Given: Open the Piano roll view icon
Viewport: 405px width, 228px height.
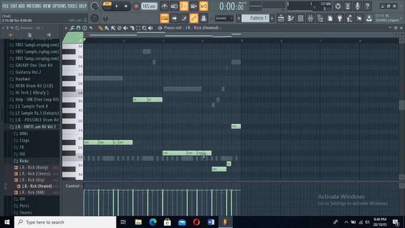Looking at the screenshot, I should point(291,18).
